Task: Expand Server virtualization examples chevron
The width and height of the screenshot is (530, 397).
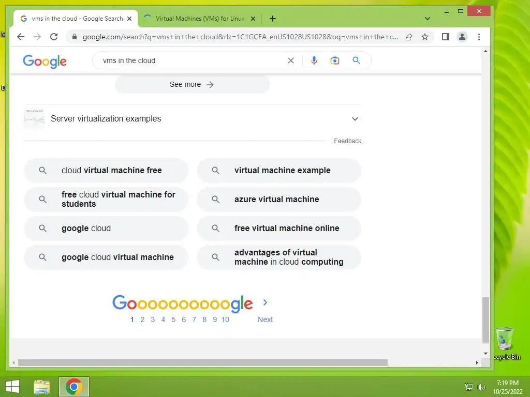Action: [355, 119]
